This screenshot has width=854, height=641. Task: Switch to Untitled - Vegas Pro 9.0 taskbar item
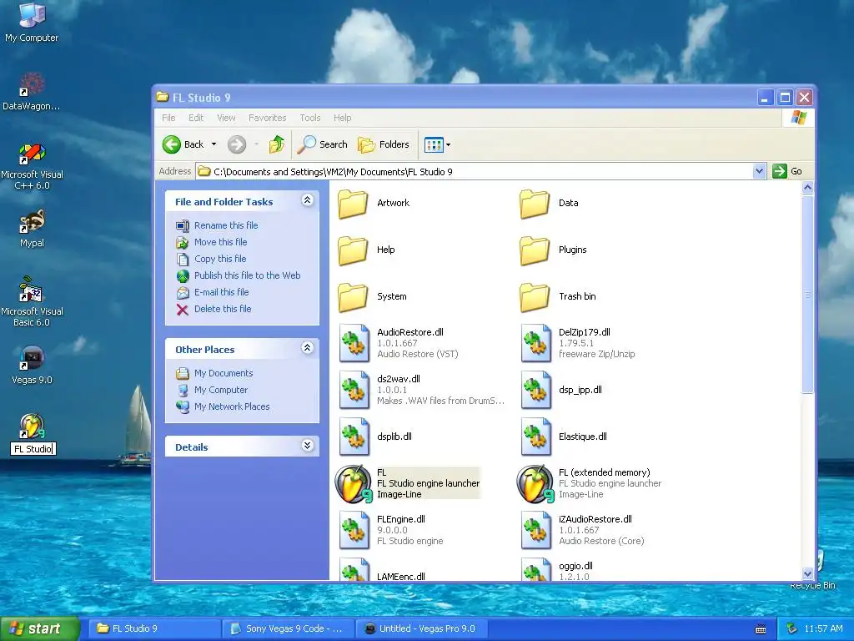click(423, 628)
